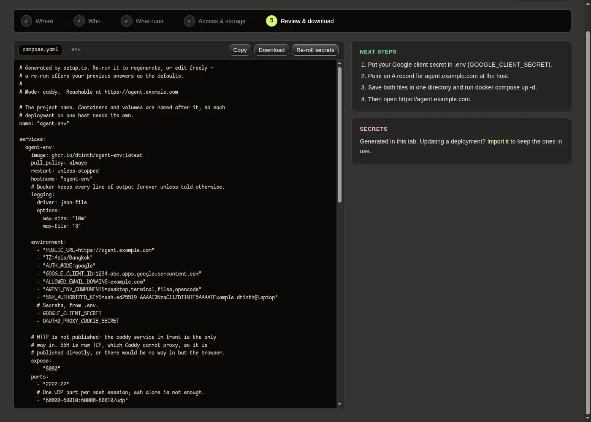Click the max-size: "10m" line
The height and width of the screenshot is (422, 591).
[x=65, y=219]
